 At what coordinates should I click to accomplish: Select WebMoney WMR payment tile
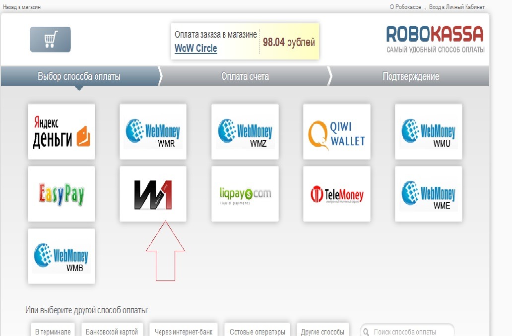pyautogui.click(x=153, y=131)
